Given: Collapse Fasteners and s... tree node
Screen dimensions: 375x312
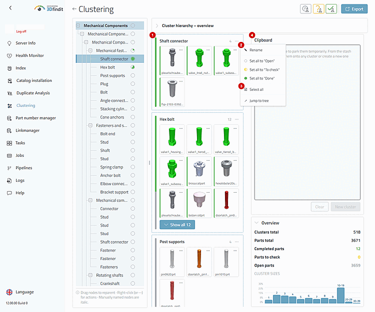Looking at the screenshot, I should (x=90, y=125).
